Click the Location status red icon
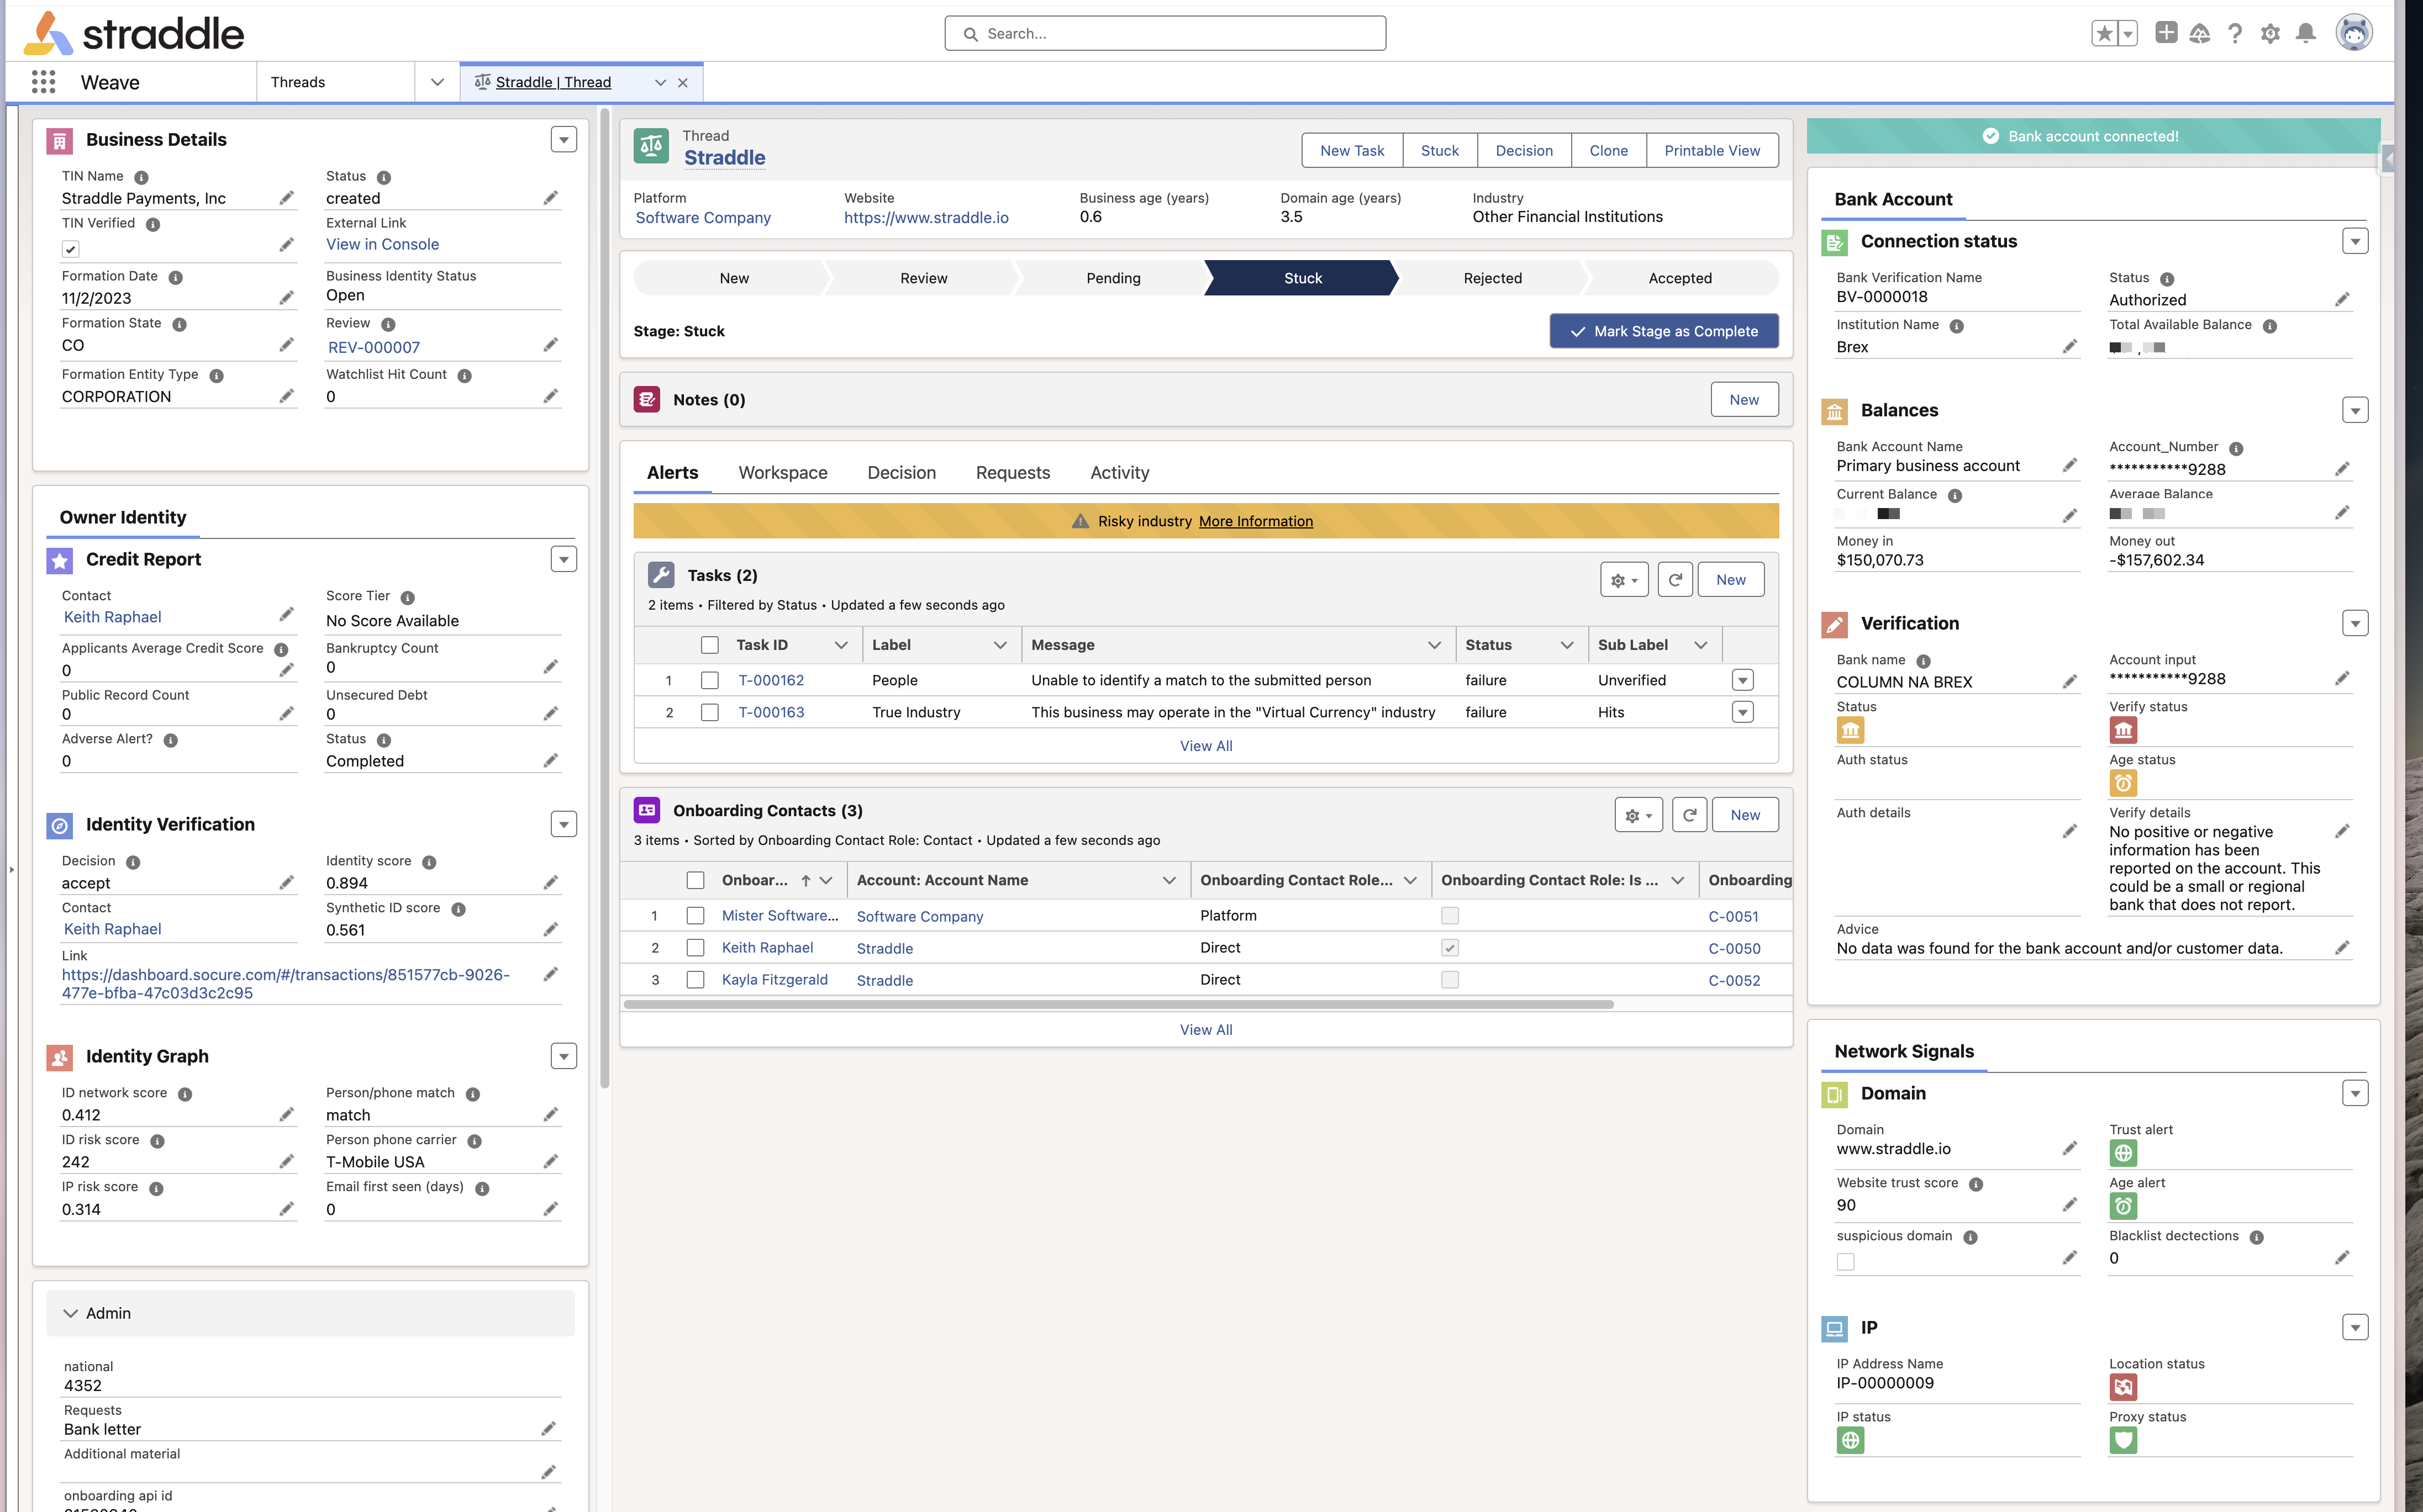Viewport: 2423px width, 1512px height. coord(2123,1388)
